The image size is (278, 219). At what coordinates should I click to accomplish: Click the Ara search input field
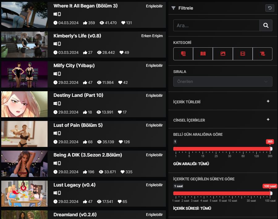[x=216, y=25]
